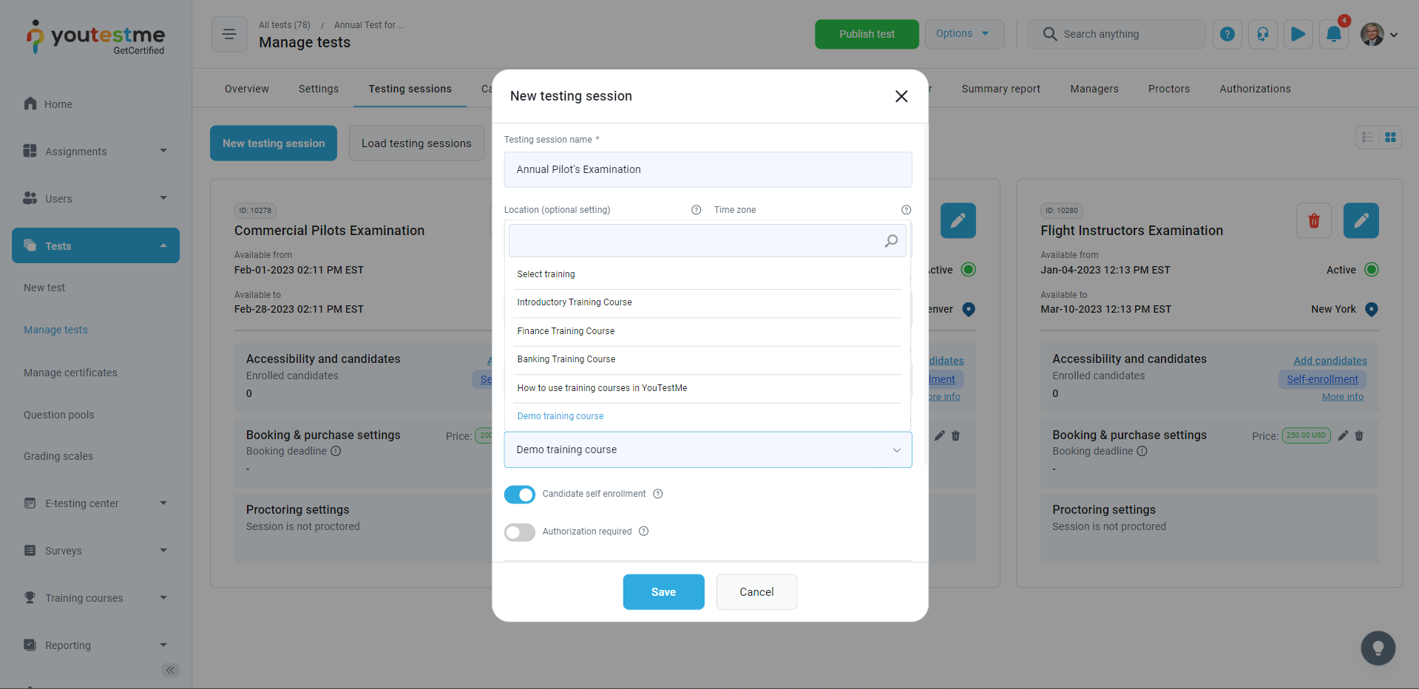Click the headset support icon
1419x689 pixels.
click(x=1262, y=34)
